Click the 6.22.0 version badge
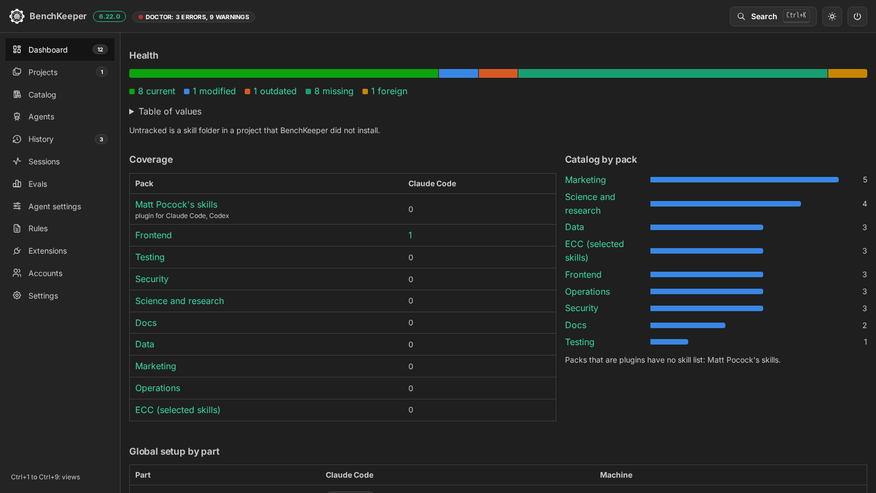Image resolution: width=876 pixels, height=493 pixels. click(x=109, y=16)
